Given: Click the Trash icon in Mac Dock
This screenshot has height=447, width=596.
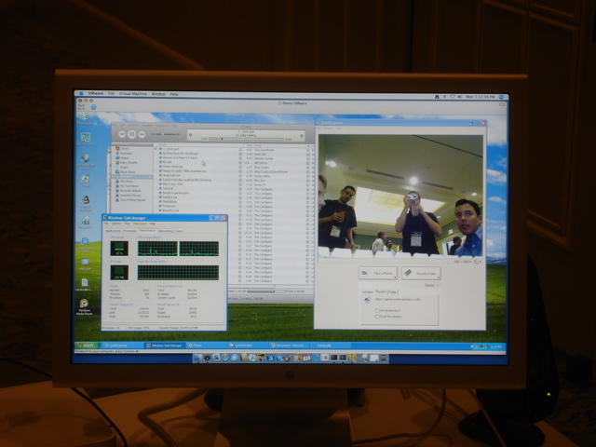Looking at the screenshot, I should click(x=383, y=358).
